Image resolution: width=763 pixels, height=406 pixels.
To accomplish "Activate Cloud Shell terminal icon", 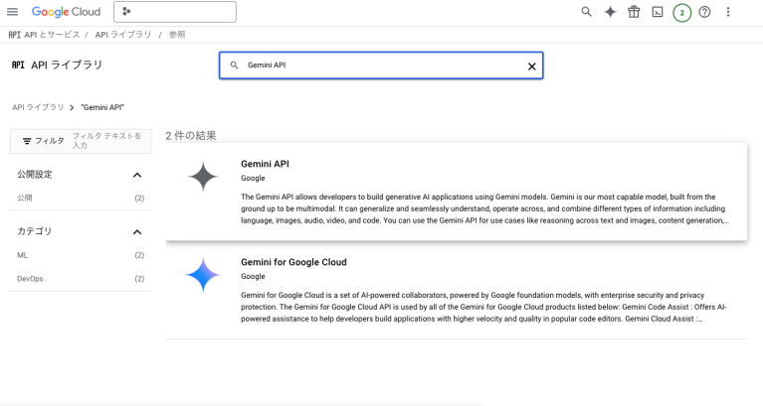I will [658, 12].
